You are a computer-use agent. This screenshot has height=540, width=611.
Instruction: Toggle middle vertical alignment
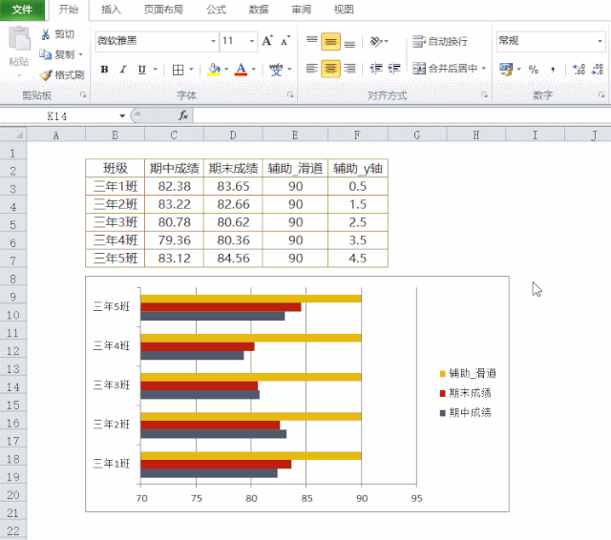click(x=330, y=41)
